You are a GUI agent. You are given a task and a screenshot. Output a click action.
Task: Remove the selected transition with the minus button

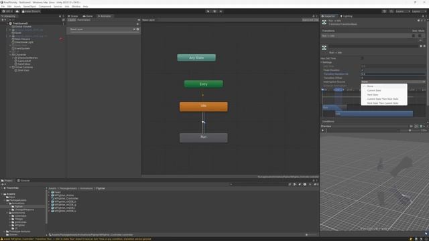coord(421,40)
